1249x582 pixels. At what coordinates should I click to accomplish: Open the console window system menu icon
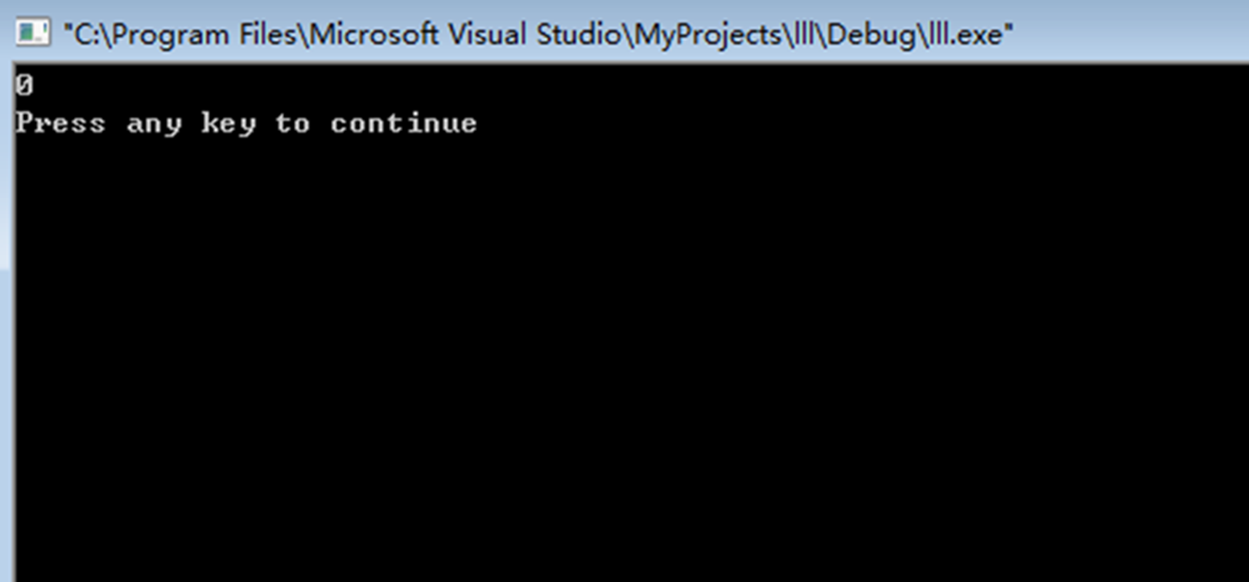coord(33,32)
